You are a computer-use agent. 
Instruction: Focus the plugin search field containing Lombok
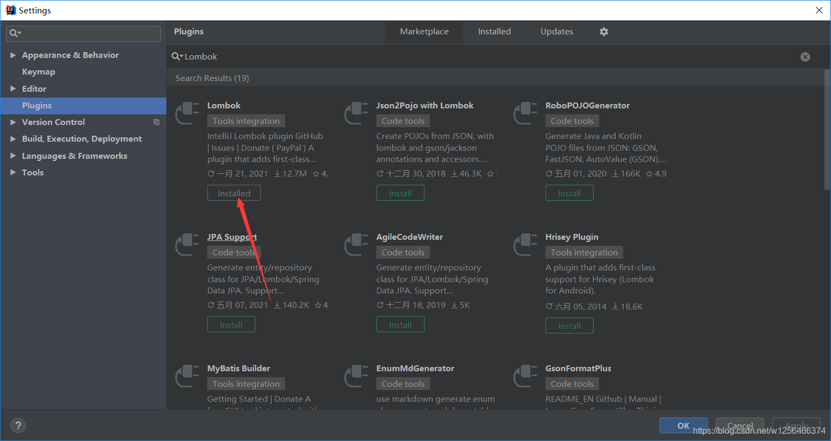click(x=483, y=57)
